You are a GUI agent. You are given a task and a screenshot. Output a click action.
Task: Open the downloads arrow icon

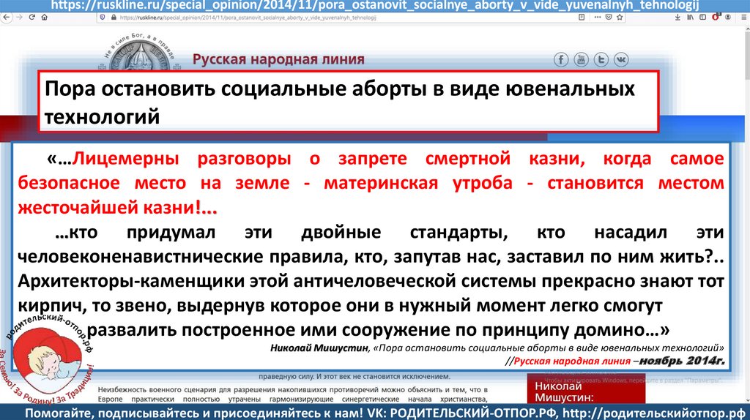(x=677, y=18)
